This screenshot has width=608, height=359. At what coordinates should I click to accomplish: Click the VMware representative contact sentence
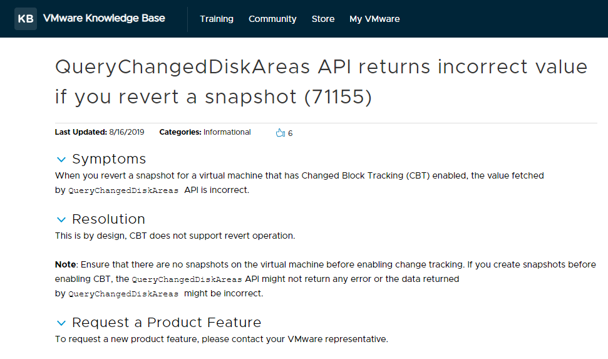(222, 339)
